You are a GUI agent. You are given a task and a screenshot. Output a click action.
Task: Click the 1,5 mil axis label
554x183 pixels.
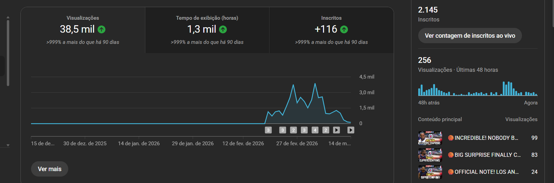(x=367, y=108)
